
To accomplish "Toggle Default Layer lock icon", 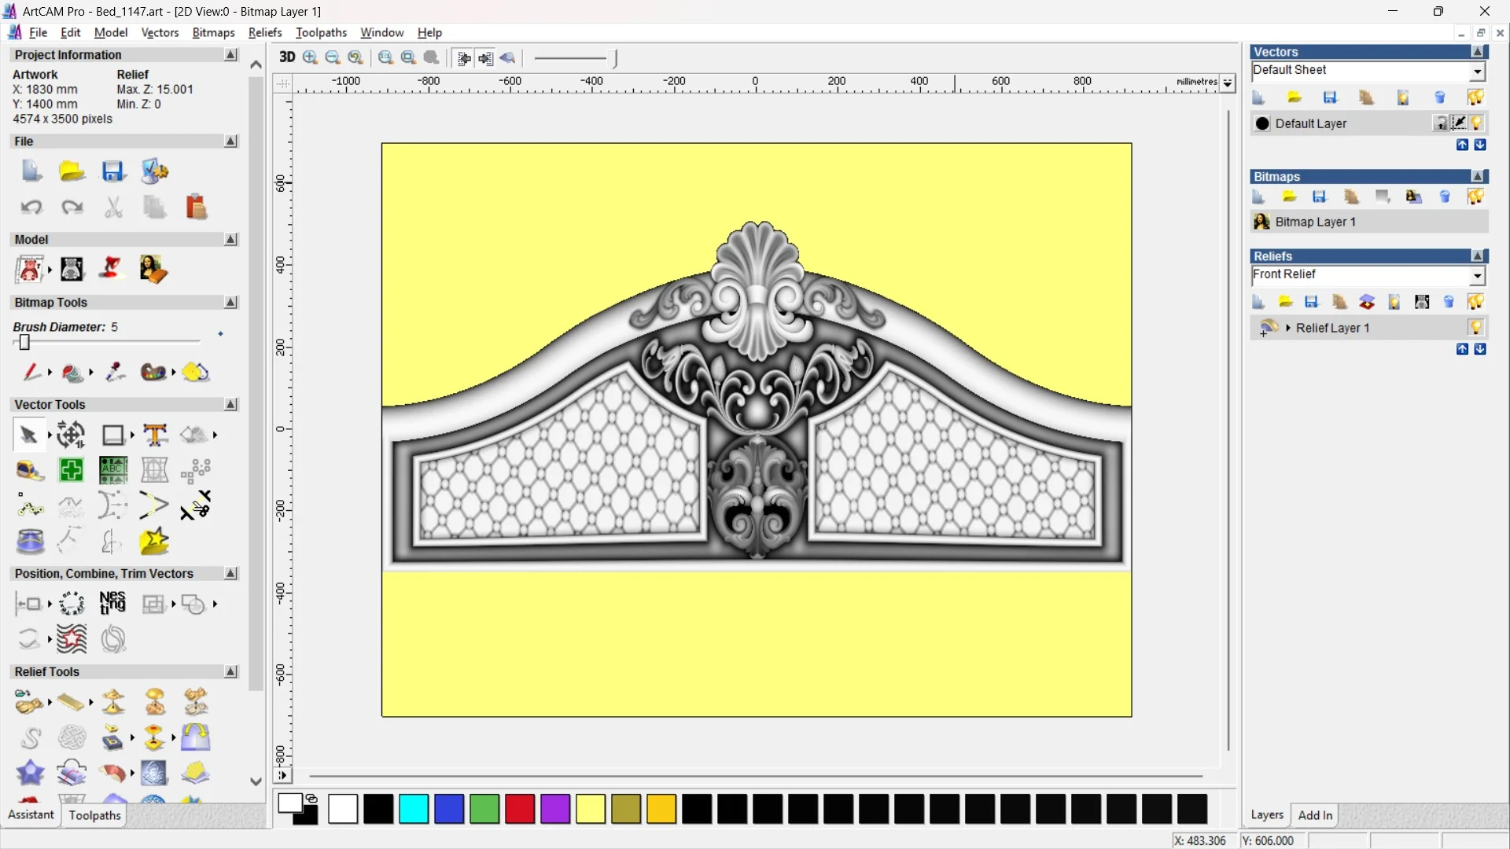I will (1440, 123).
